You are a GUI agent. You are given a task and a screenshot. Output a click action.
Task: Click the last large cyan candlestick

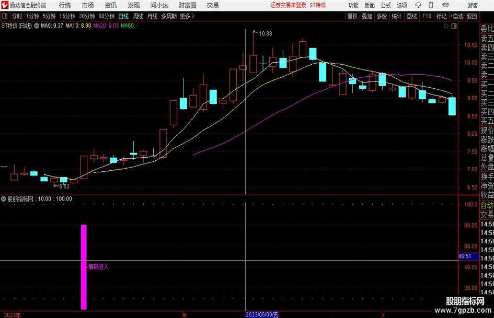(x=452, y=106)
